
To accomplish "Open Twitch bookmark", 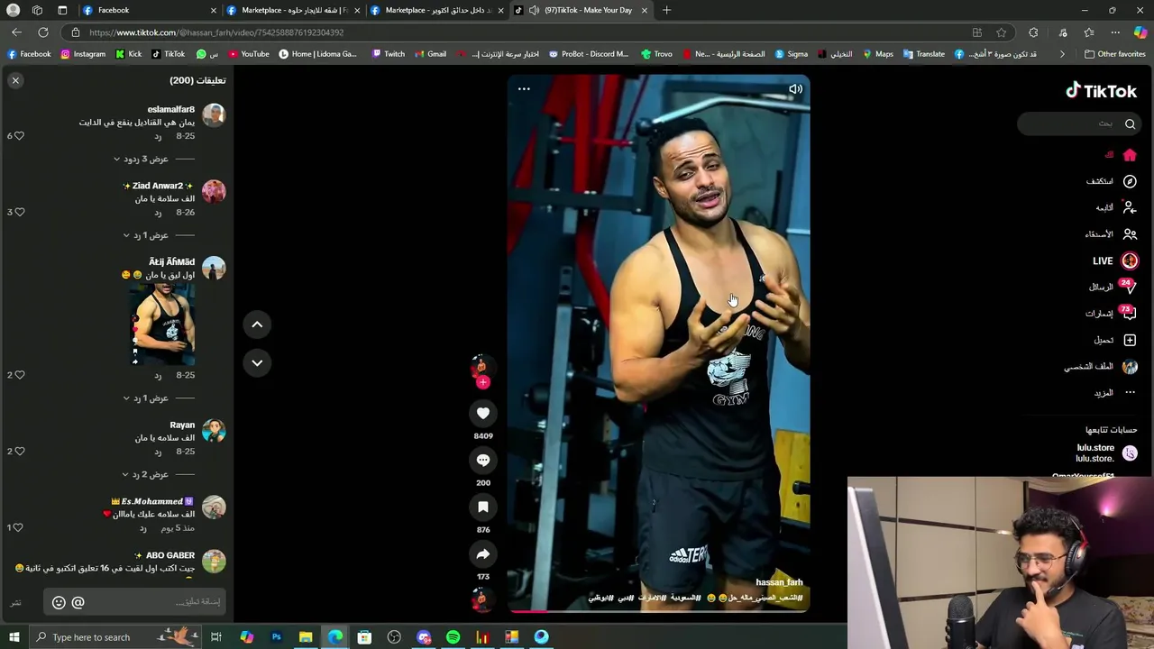I will [x=389, y=54].
